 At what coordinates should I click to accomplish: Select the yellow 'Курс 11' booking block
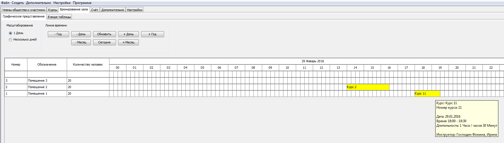pyautogui.click(x=427, y=94)
